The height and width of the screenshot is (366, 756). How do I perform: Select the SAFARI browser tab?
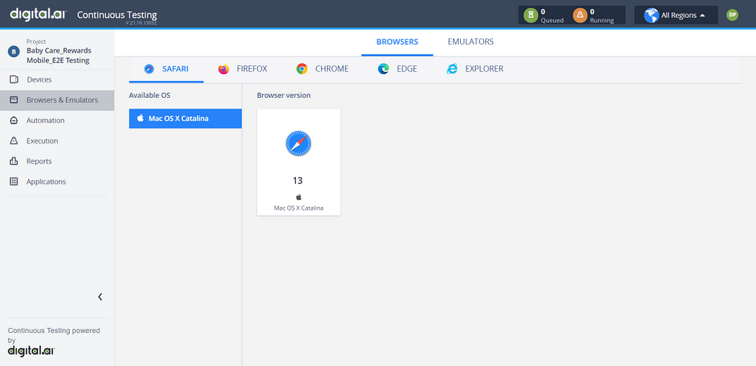click(x=166, y=69)
